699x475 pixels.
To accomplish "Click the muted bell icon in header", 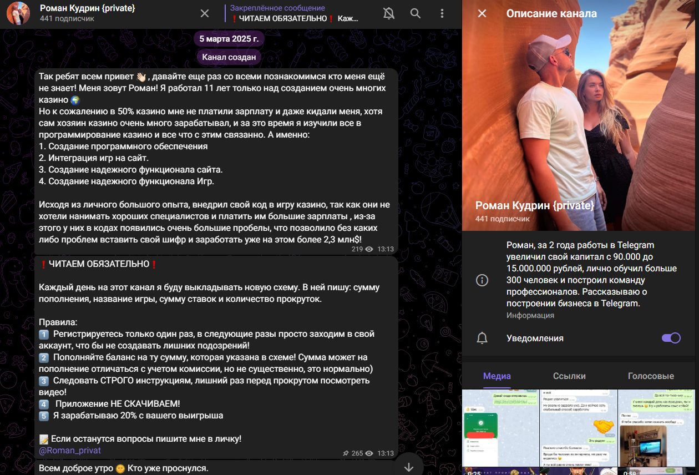I will tap(388, 13).
